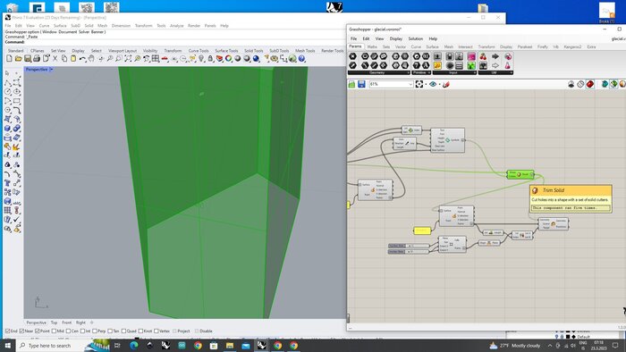Click the light bulb icon in Rhino toolbar
Image resolution: width=626 pixels, height=352 pixels.
click(201, 59)
